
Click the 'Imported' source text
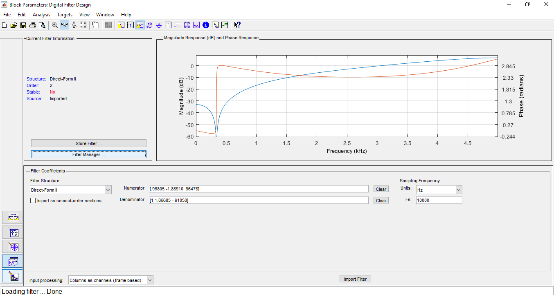pyautogui.click(x=58, y=98)
